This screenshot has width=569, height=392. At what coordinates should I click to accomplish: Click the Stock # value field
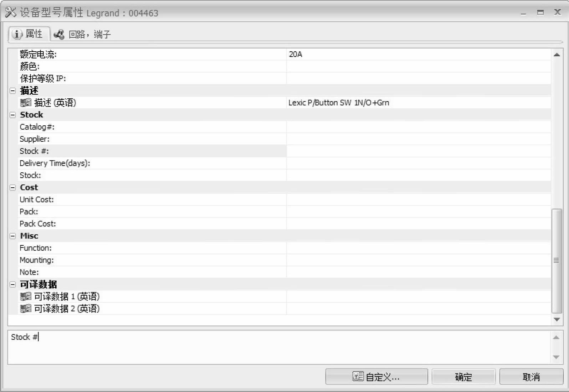[419, 151]
